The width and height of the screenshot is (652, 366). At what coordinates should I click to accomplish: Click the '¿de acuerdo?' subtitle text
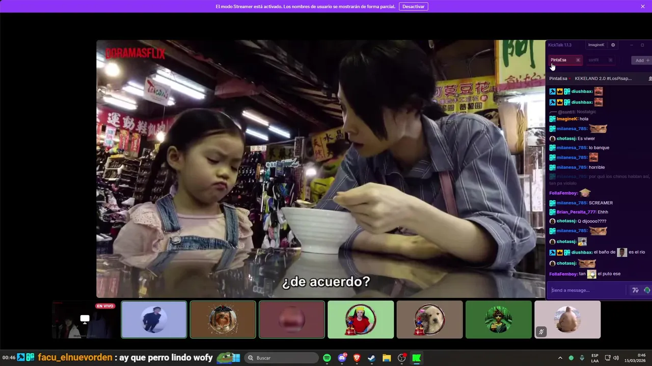click(326, 281)
